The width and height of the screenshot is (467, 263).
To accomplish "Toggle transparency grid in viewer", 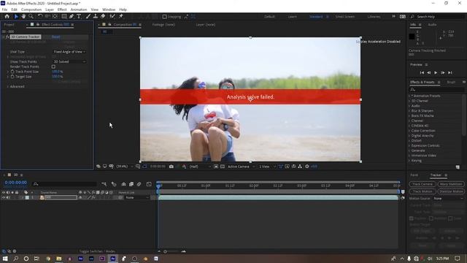I will [x=223, y=167].
